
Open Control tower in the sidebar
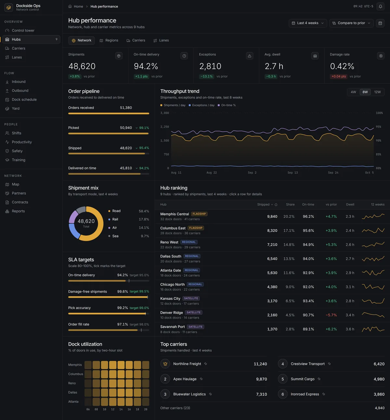(x=31, y=31)
